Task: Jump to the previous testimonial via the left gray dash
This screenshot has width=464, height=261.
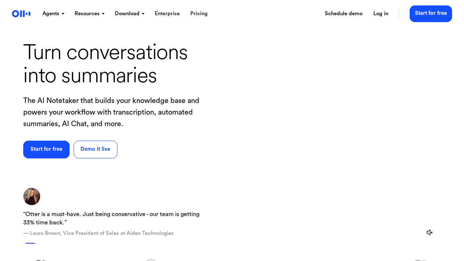Action: pyautogui.click(x=24, y=243)
